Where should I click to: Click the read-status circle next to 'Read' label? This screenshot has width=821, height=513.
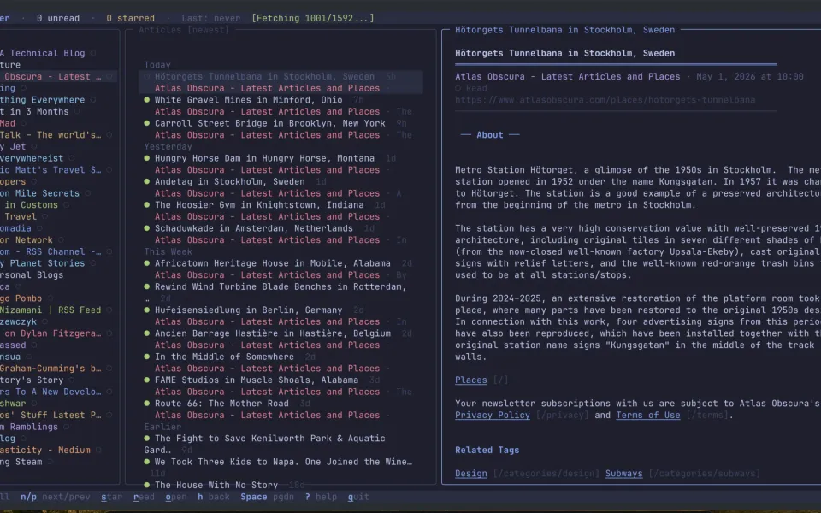click(x=458, y=88)
